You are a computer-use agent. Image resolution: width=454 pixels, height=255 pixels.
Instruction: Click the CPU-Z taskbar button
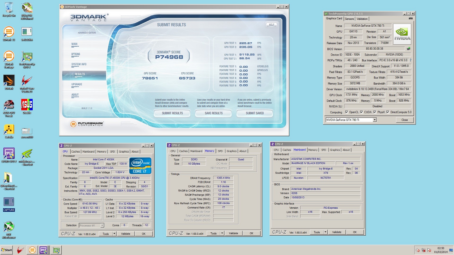tap(44, 250)
